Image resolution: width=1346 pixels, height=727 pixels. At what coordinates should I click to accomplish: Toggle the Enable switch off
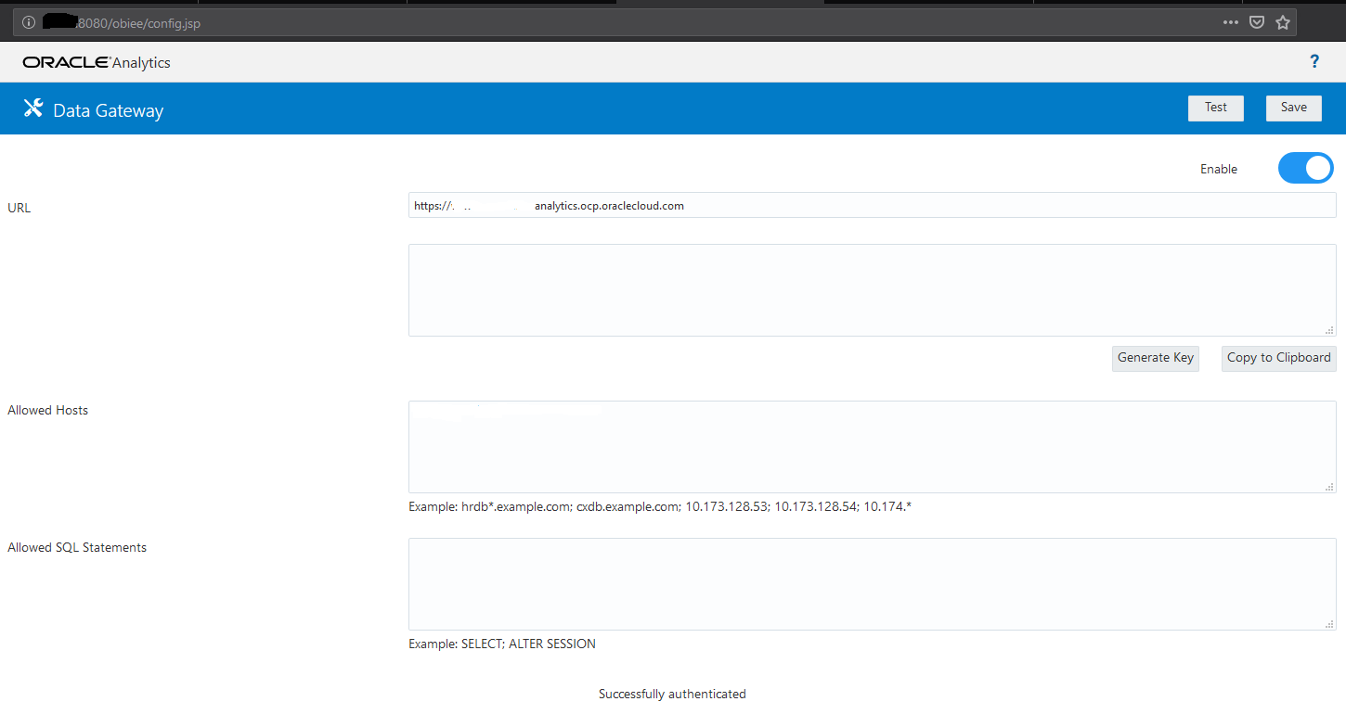click(x=1306, y=168)
